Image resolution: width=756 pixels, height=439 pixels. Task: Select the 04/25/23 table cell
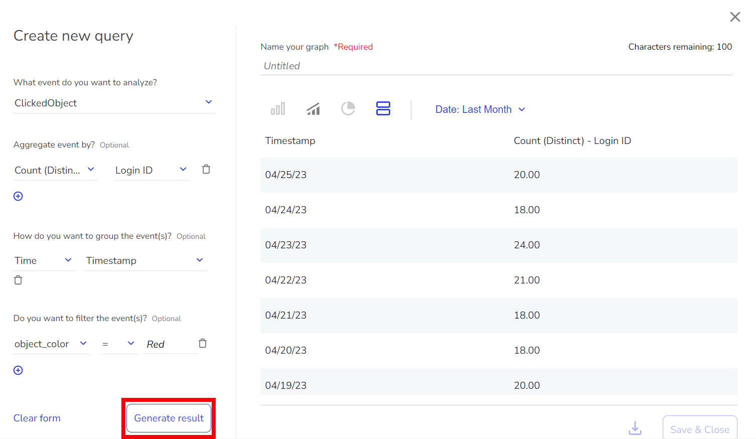click(286, 175)
